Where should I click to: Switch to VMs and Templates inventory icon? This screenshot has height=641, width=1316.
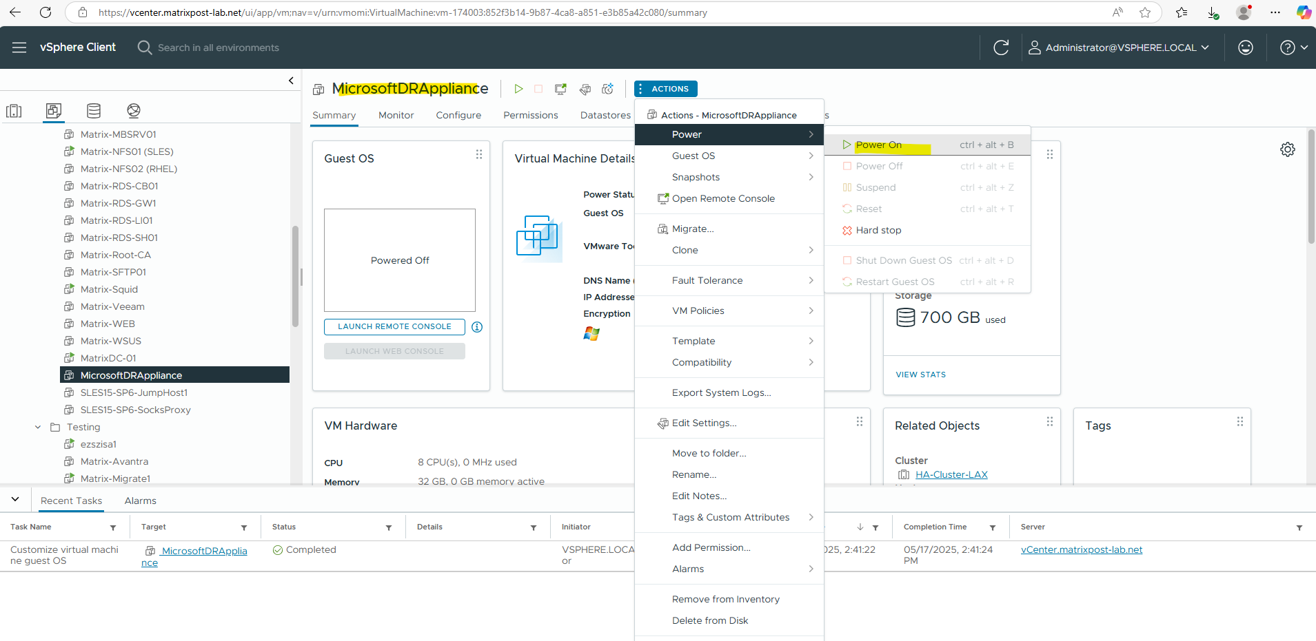(54, 111)
